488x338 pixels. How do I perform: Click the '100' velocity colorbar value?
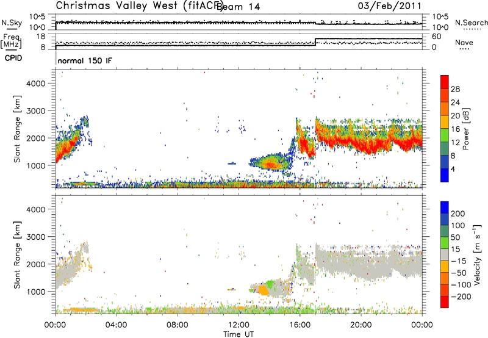coord(458,226)
